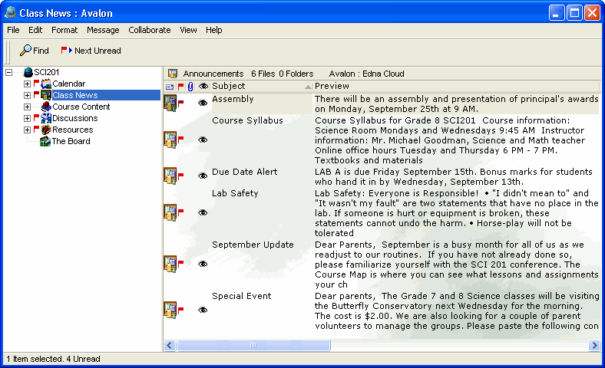
Task: Expand the Resources tree node
Action: 27,130
